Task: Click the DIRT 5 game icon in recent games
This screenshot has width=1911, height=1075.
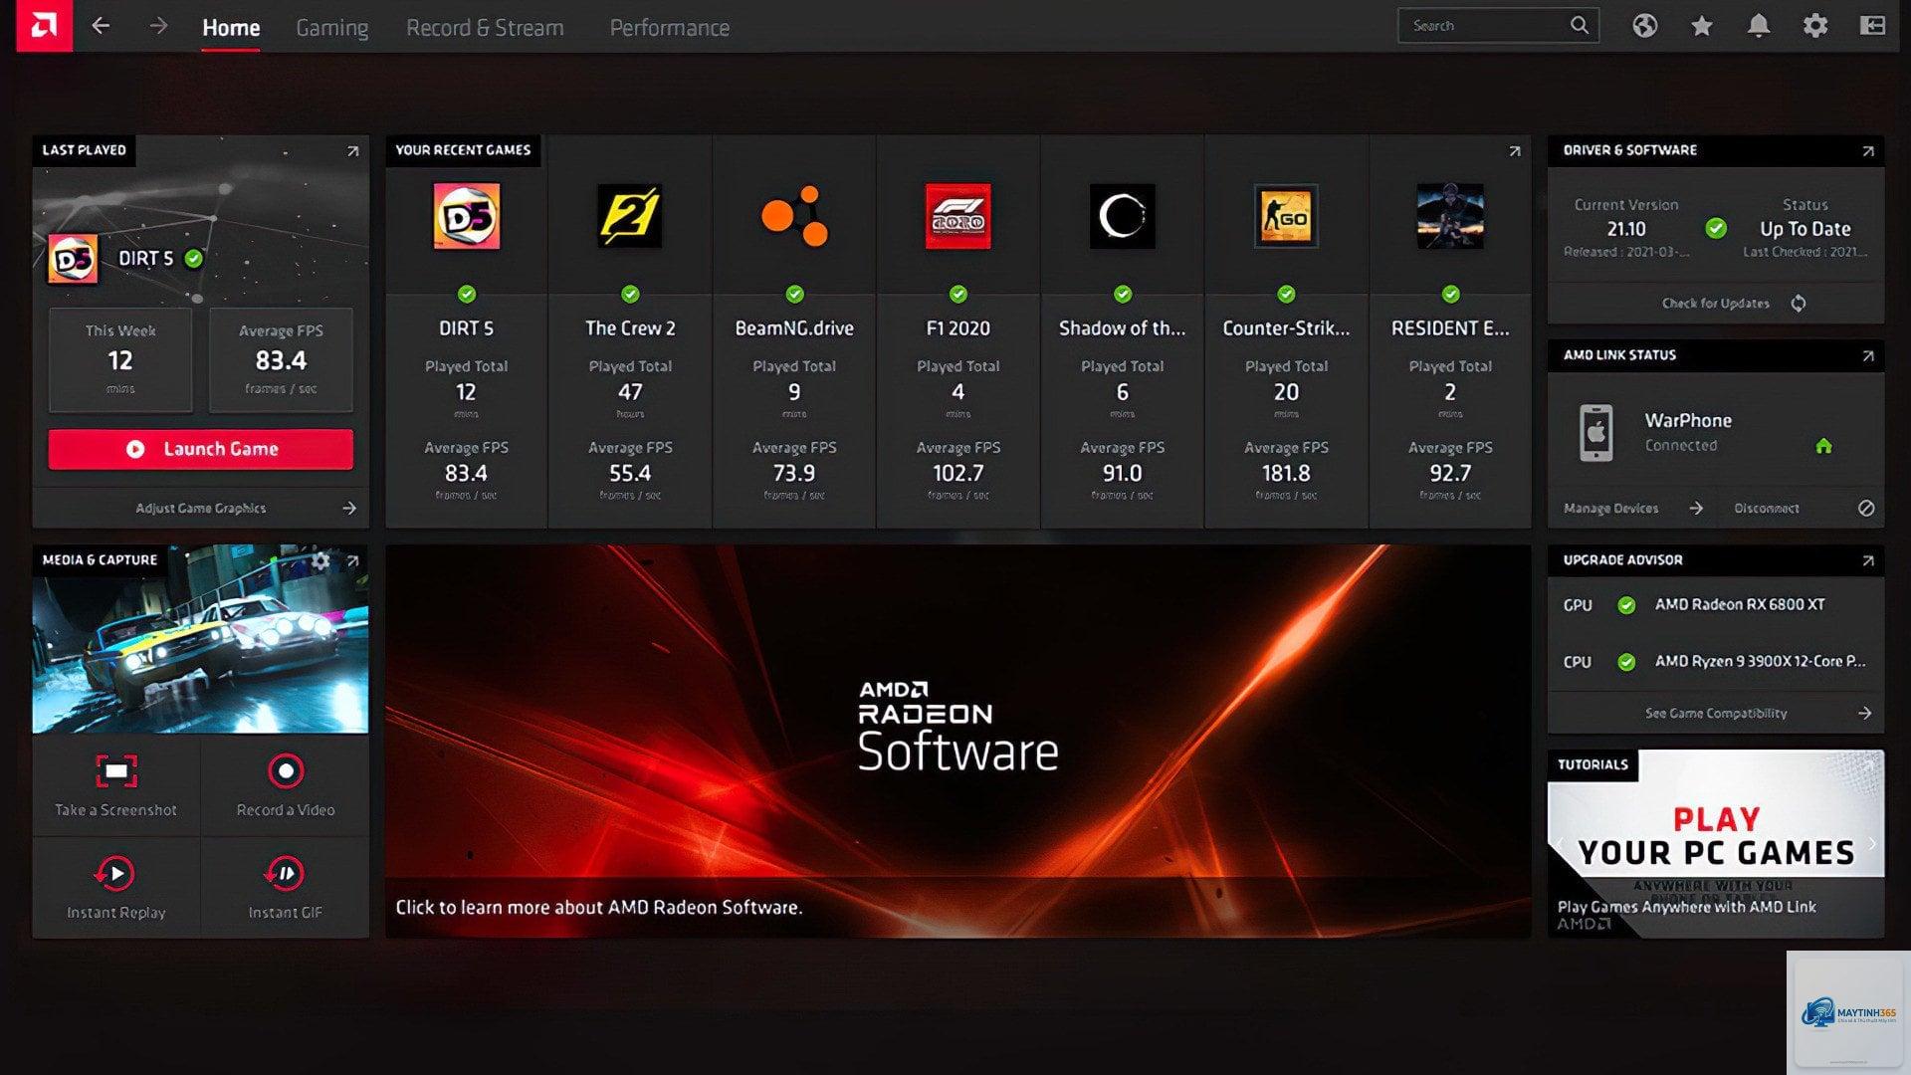Action: coord(466,216)
